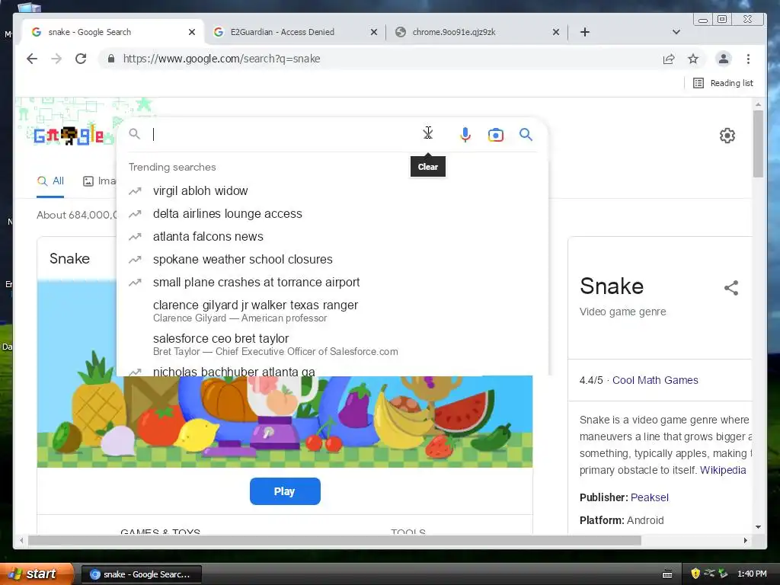Open the All results tab
This screenshot has height=585, width=780.
click(50, 181)
